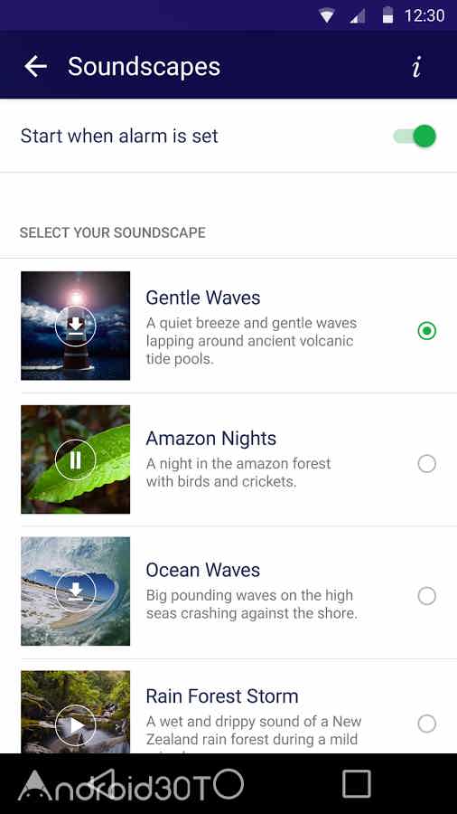
Task: Tap the Android back navigation triangle
Action: pos(101,784)
